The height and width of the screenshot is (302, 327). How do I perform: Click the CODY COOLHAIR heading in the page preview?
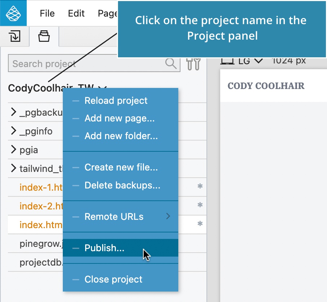click(266, 86)
